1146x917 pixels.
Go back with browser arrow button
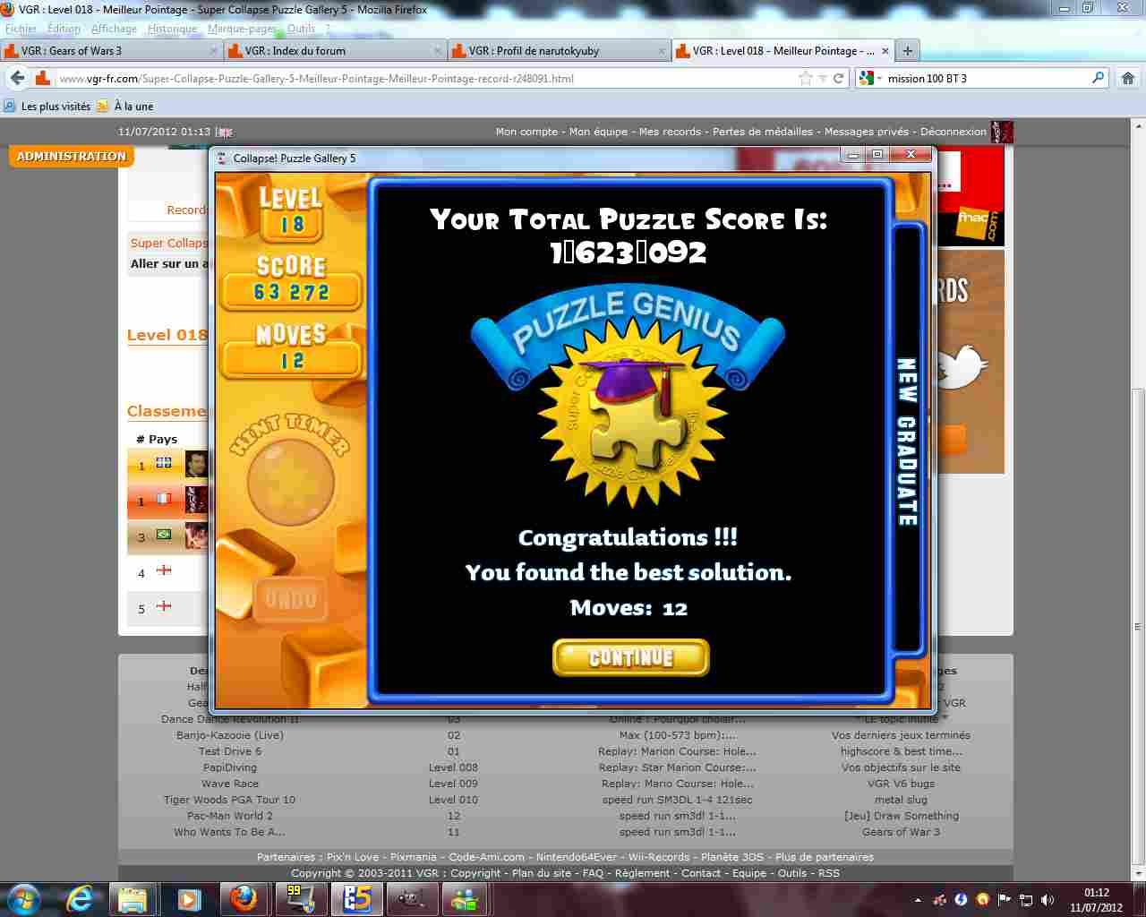click(17, 79)
